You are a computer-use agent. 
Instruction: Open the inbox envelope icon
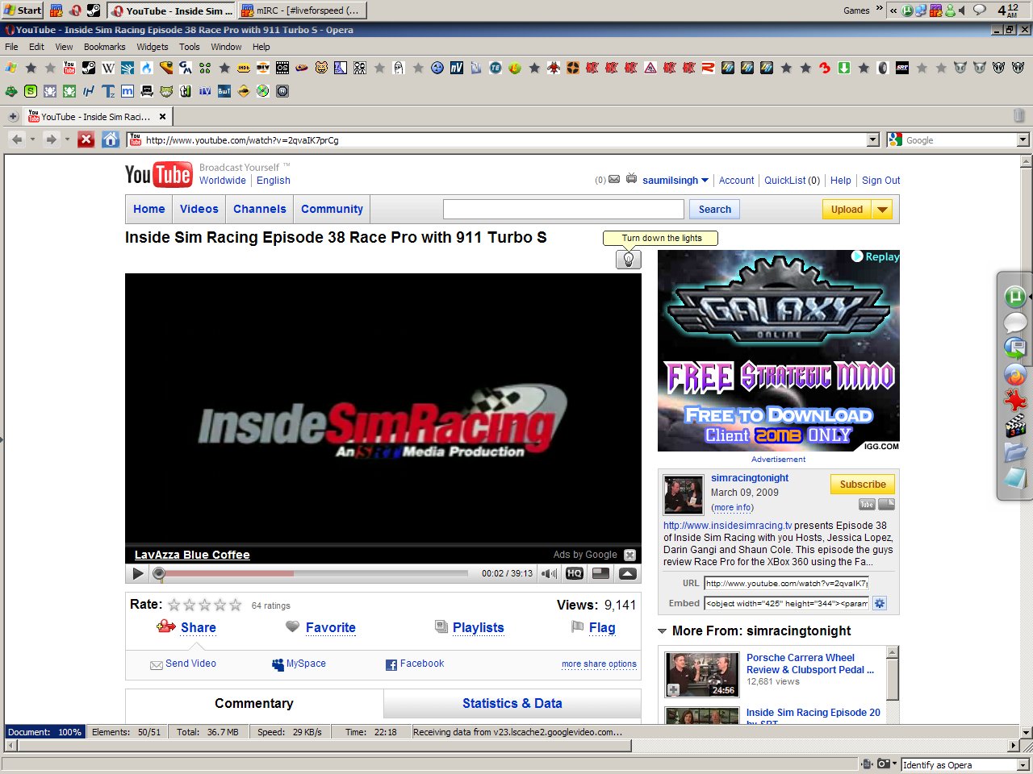pos(614,179)
